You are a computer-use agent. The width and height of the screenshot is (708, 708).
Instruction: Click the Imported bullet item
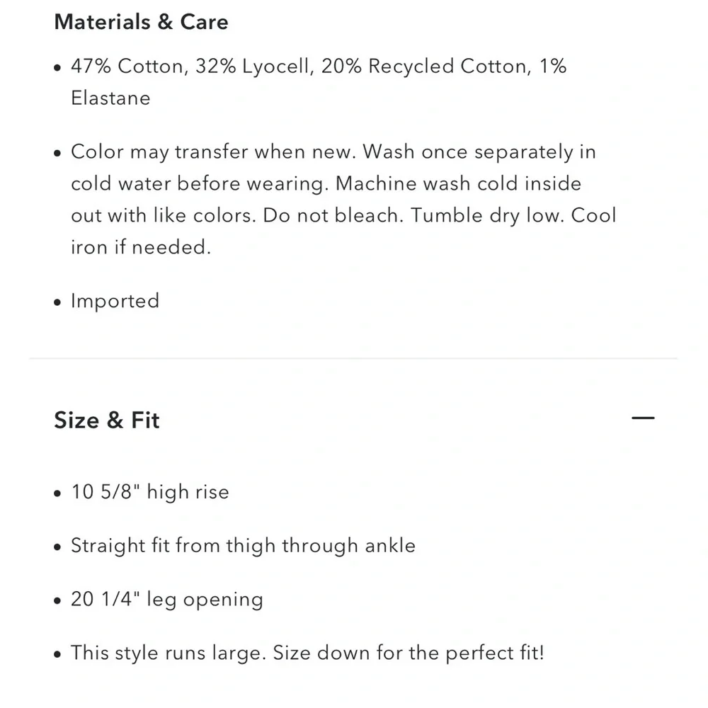(x=115, y=301)
